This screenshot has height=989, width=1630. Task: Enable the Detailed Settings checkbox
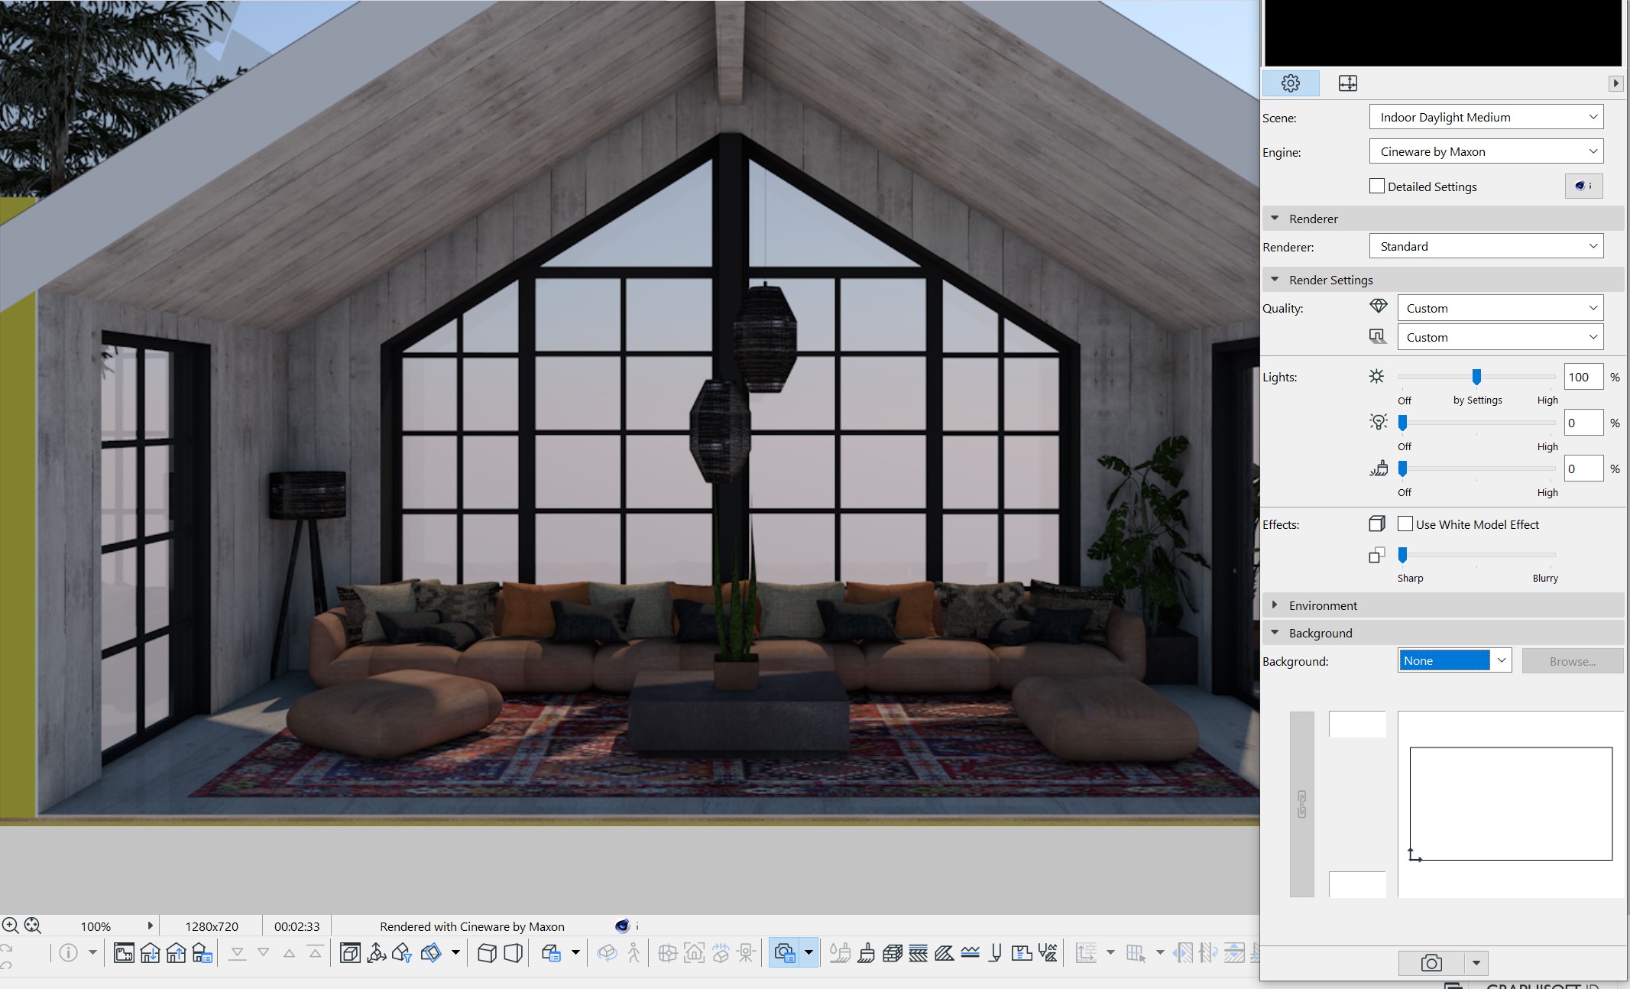tap(1377, 186)
